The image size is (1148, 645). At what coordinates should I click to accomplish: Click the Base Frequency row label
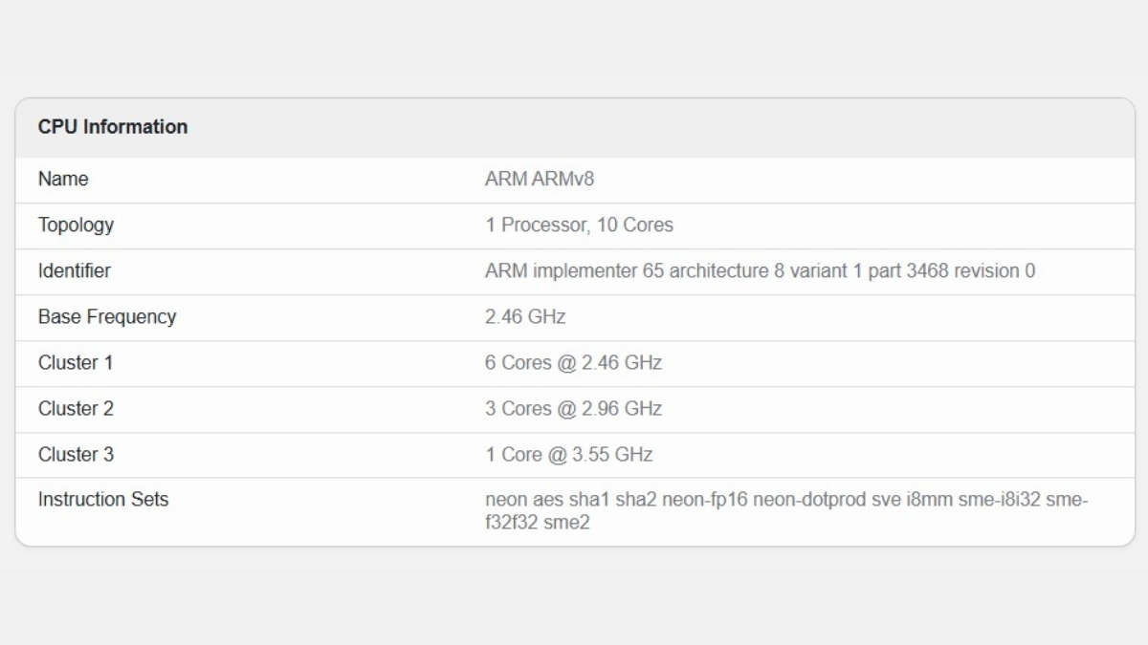[107, 316]
